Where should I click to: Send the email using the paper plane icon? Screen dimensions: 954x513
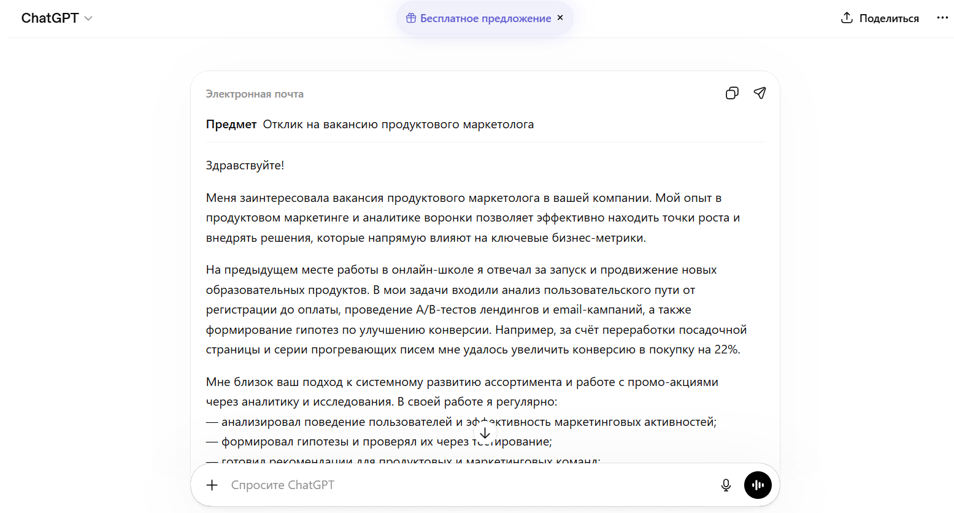[x=760, y=93]
